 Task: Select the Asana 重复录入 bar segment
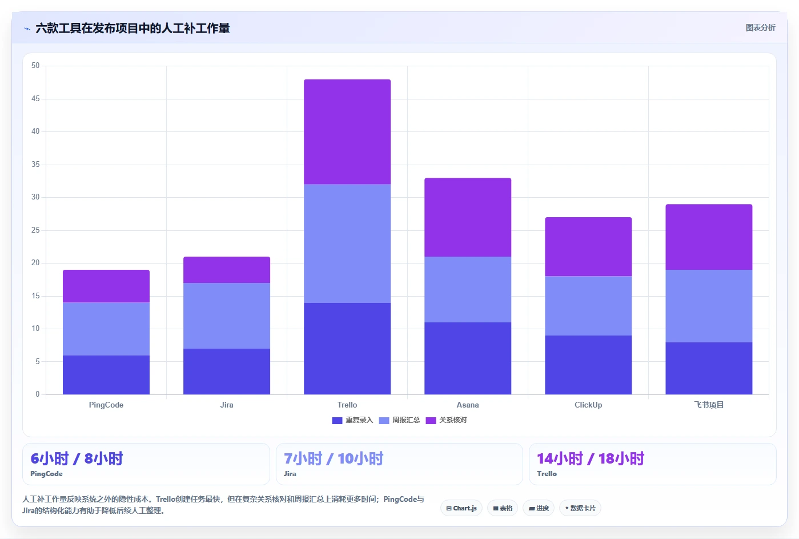pyautogui.click(x=468, y=358)
